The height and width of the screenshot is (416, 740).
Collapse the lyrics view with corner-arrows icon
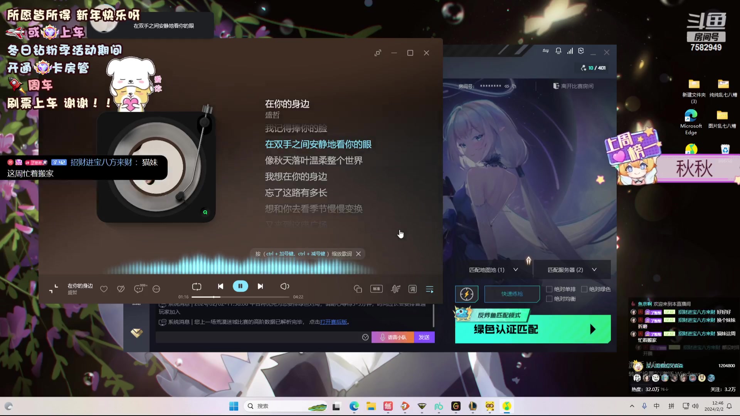click(x=54, y=289)
